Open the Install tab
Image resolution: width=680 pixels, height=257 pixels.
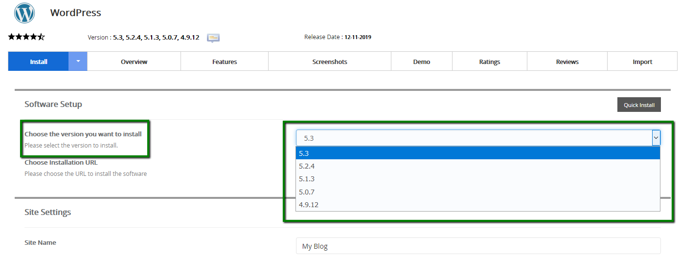39,62
